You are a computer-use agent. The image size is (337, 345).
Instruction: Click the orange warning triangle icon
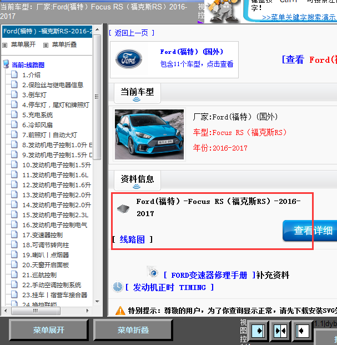pos(120,311)
